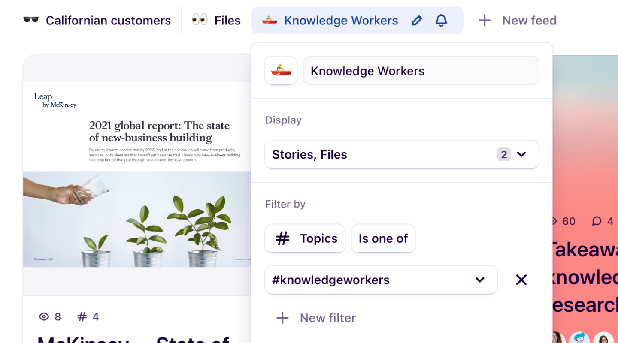Click the eye views icon showing 8
This screenshot has height=343, width=618.
(x=44, y=317)
